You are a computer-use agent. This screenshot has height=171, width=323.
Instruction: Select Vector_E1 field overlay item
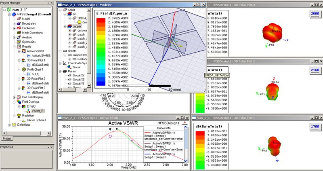pyautogui.click(x=37, y=111)
